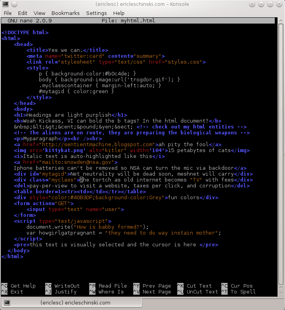Click the 'Woah Kickass' bold tag line
The height and width of the screenshot is (310, 285).
point(118,121)
